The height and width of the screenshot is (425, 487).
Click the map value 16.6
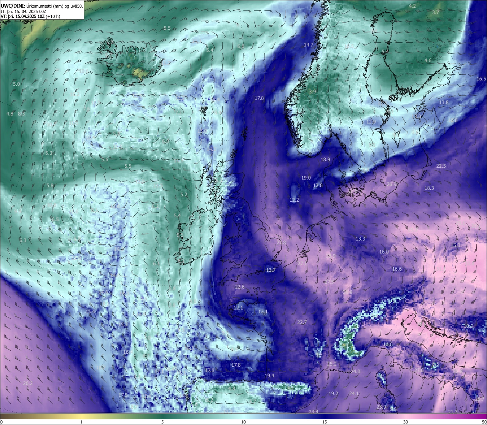click(x=397, y=269)
